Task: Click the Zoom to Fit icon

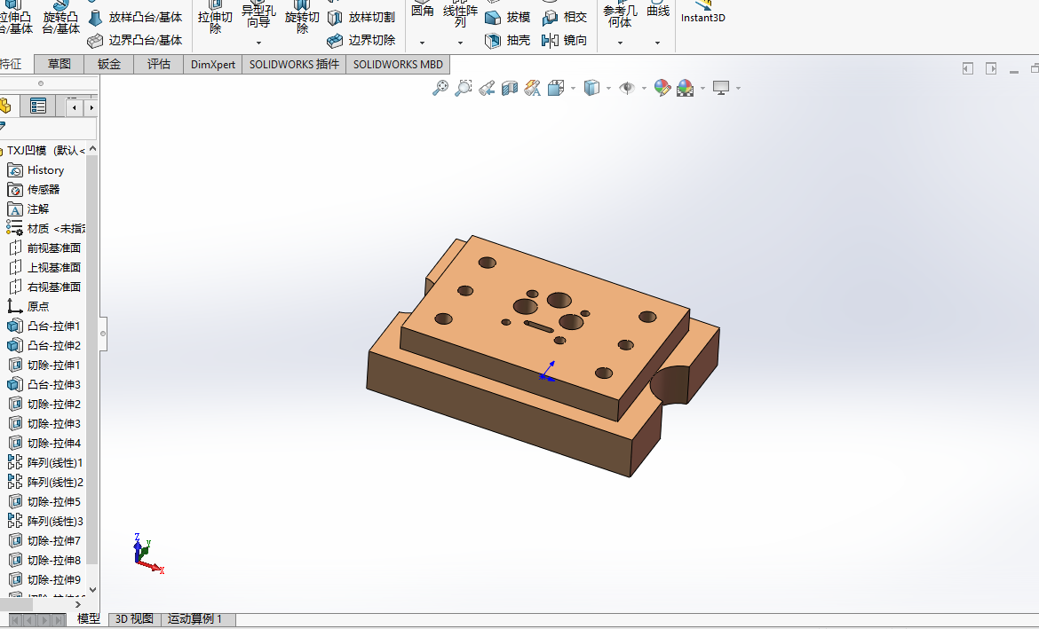Action: (x=440, y=88)
